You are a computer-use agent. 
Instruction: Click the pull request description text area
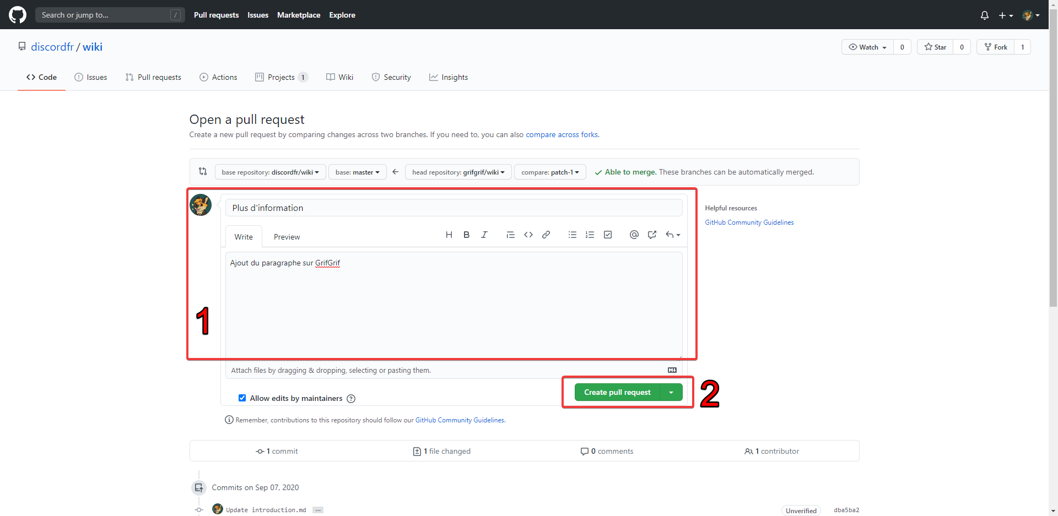[454, 305]
